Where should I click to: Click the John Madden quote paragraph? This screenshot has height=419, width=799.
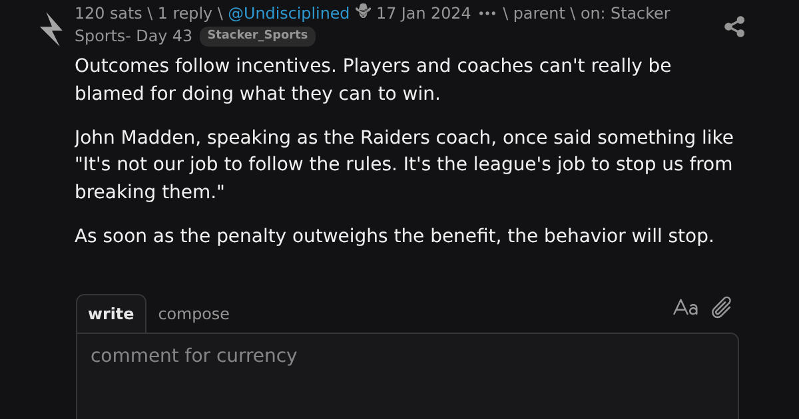[404, 164]
